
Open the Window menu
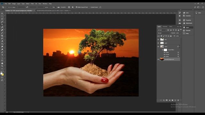(x=45, y=4)
